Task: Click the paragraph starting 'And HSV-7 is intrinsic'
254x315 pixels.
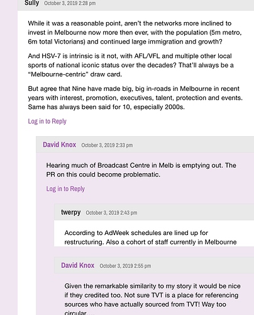Action: (x=131, y=65)
